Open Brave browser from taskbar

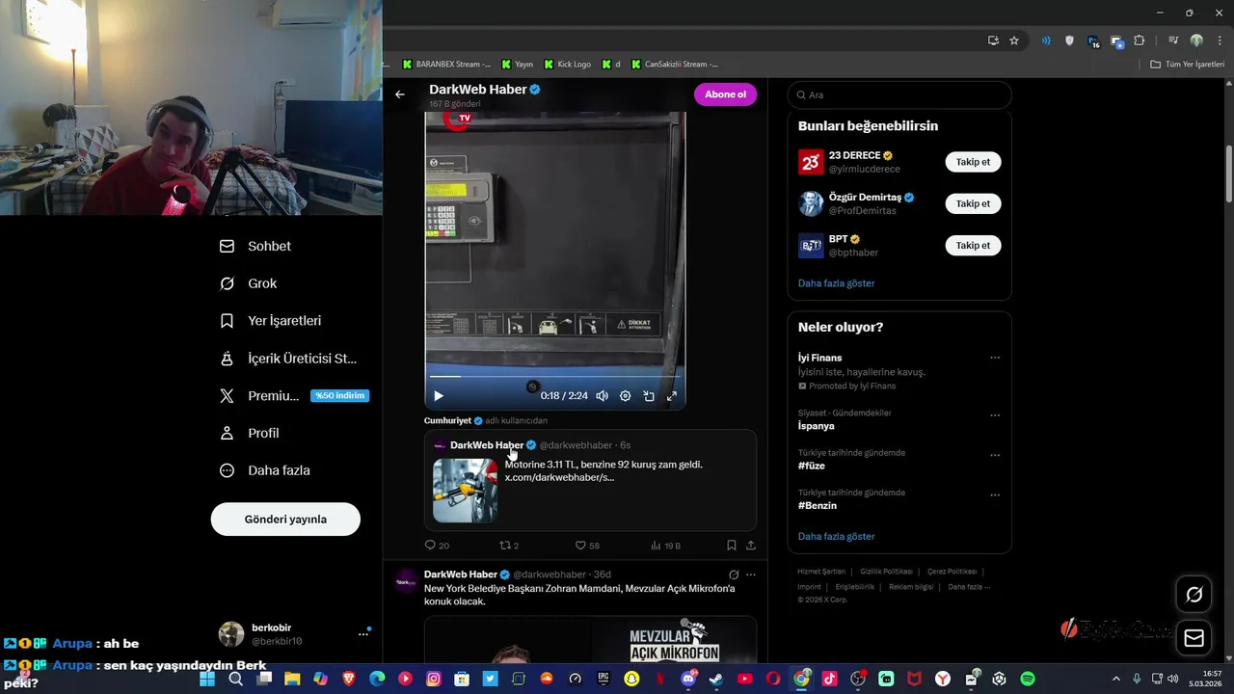click(349, 679)
